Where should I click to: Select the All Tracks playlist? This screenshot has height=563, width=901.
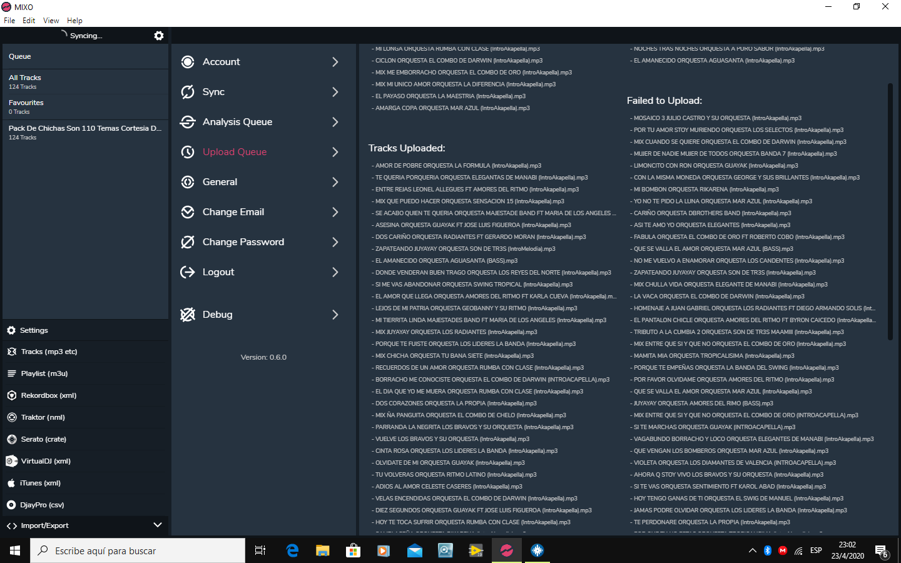click(25, 81)
